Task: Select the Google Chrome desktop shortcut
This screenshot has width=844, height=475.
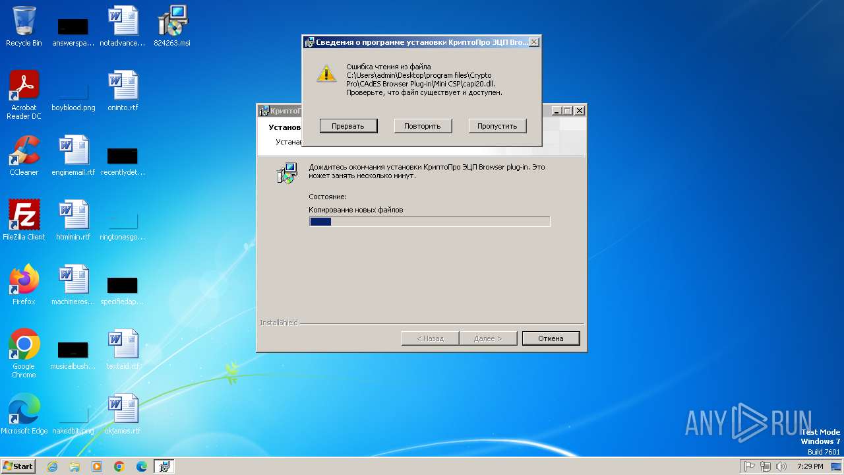Action: click(x=24, y=354)
